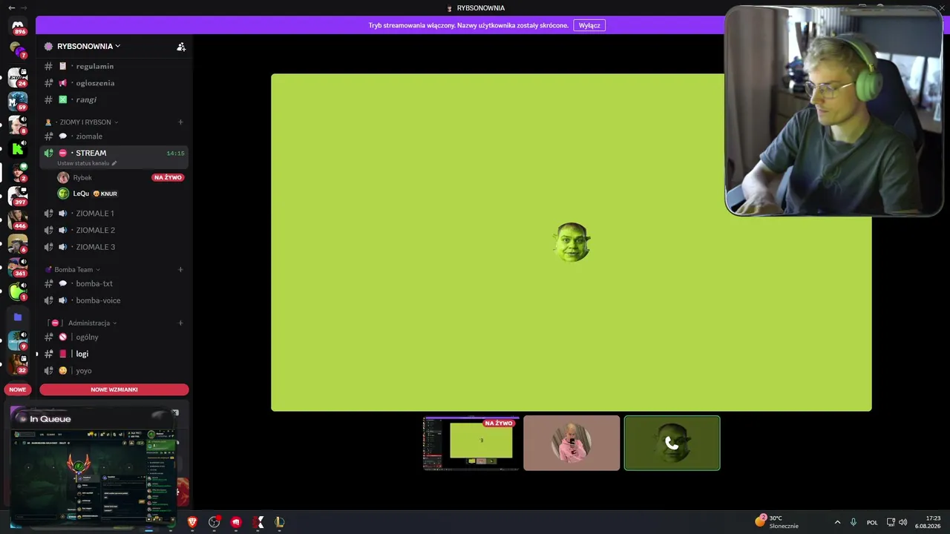Open the green apple server icon

coord(18,290)
